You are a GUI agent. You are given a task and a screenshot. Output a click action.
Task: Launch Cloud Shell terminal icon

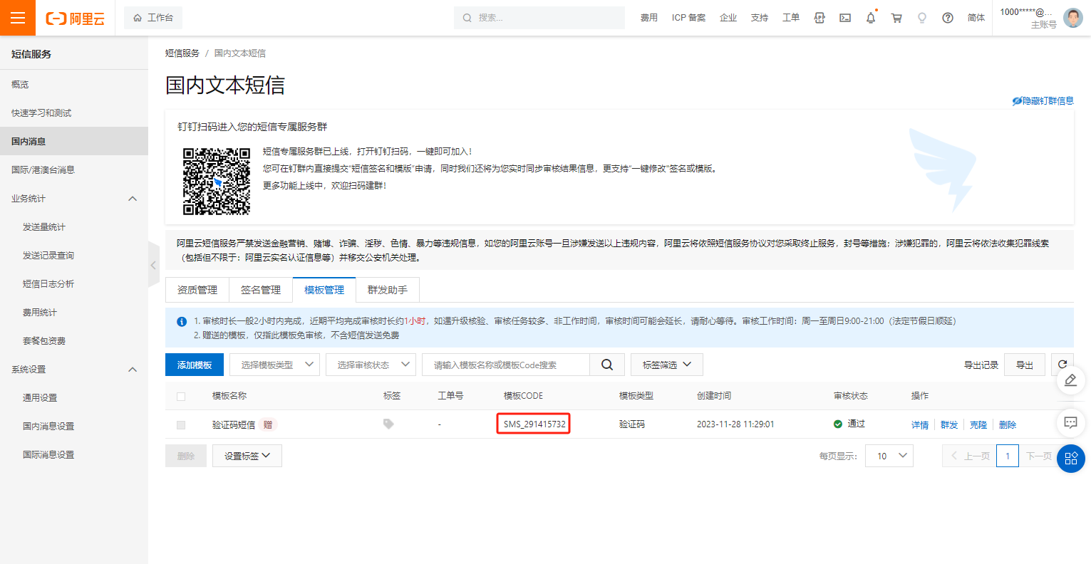tap(845, 18)
